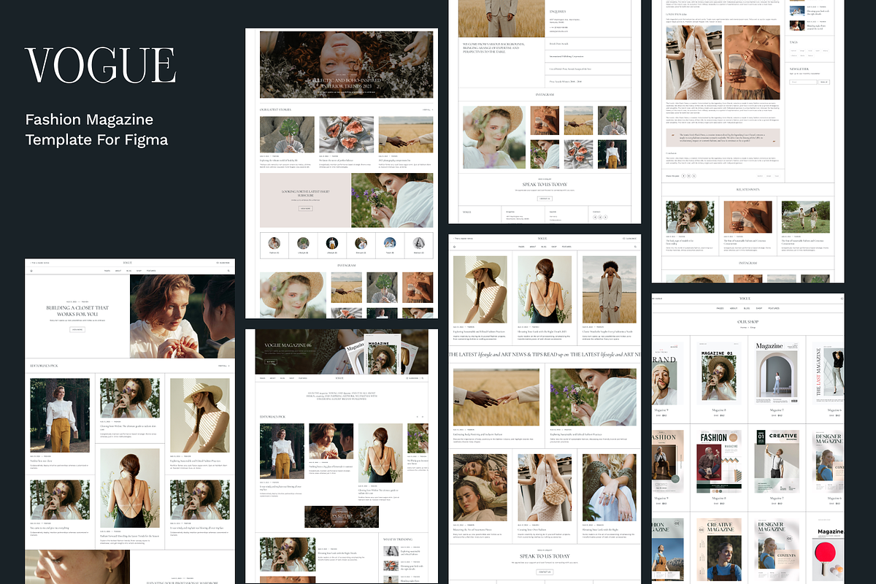This screenshot has height=584, width=876.
Task: Open BLOG in homepage mockup navigation
Action: coord(128,271)
